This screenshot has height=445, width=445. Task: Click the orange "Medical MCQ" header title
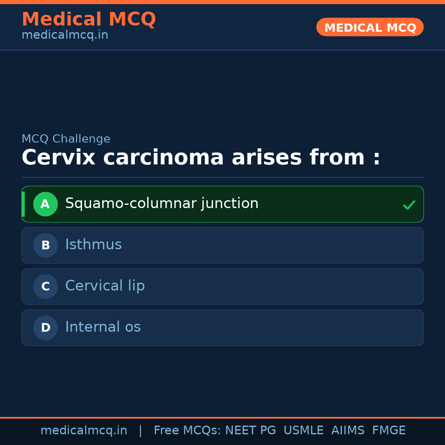click(89, 19)
